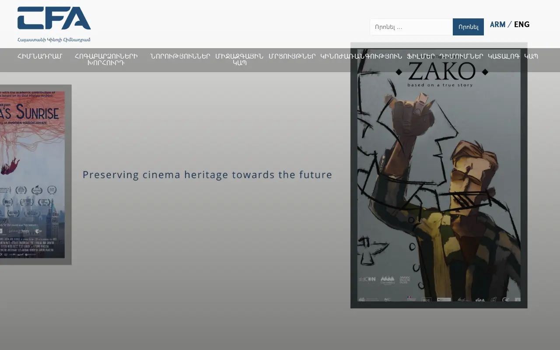Switch language to ENG
This screenshot has width=560, height=350.
tap(521, 24)
